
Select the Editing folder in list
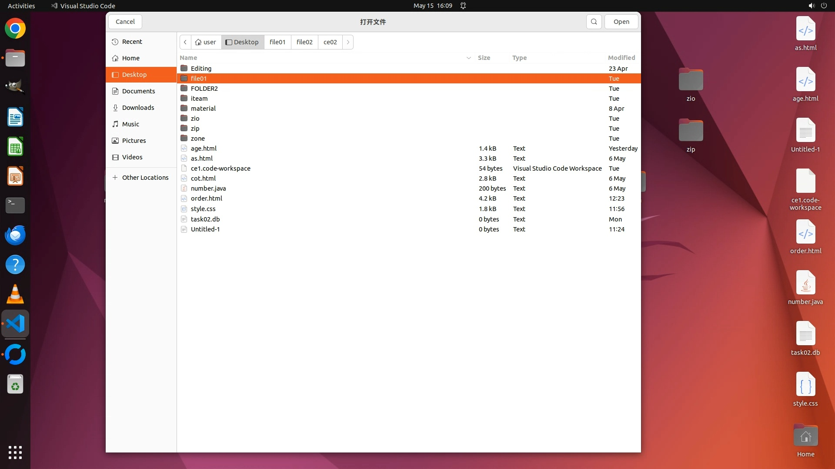[201, 69]
